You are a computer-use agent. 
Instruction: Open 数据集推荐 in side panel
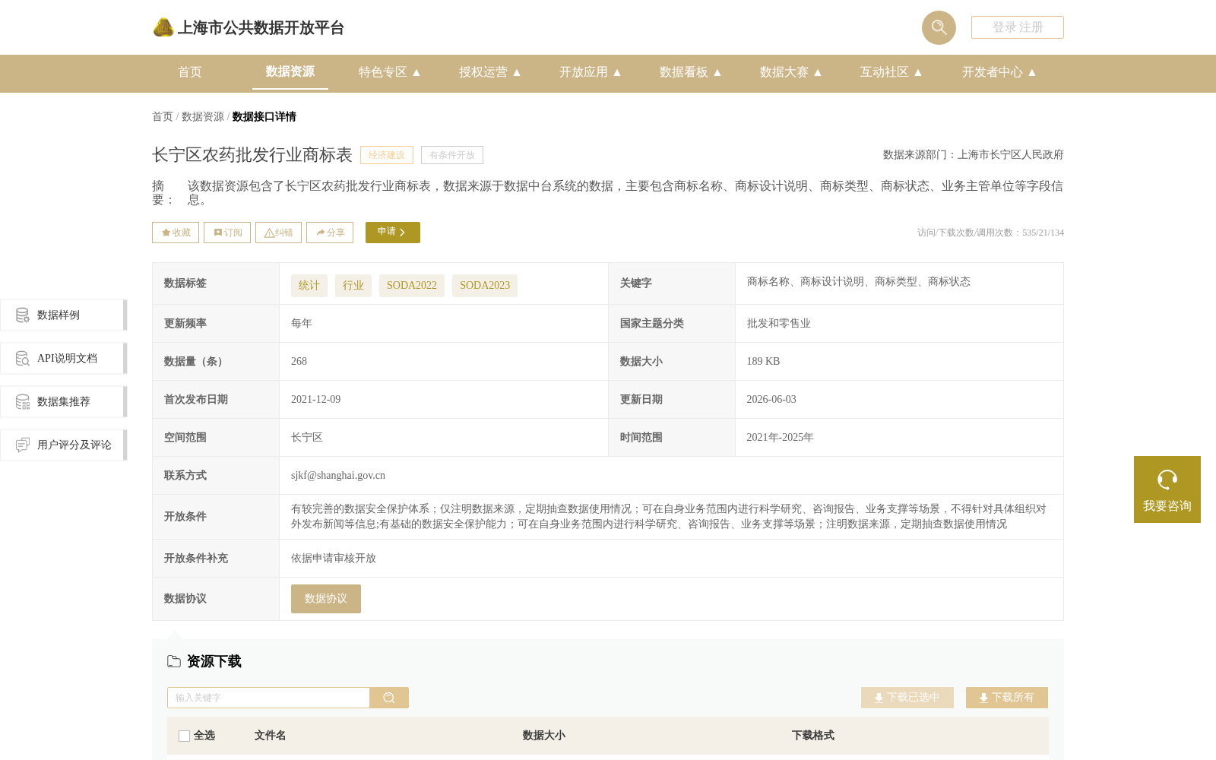(x=64, y=402)
